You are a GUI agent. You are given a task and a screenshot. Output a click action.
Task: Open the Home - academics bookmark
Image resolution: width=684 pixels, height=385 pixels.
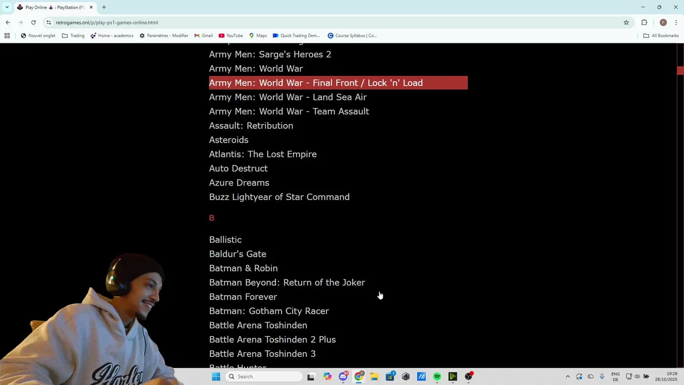(112, 36)
